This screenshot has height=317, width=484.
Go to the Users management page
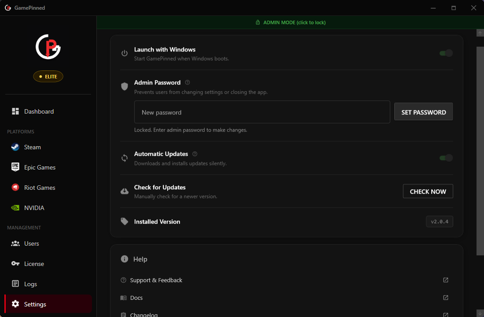[x=48, y=243]
